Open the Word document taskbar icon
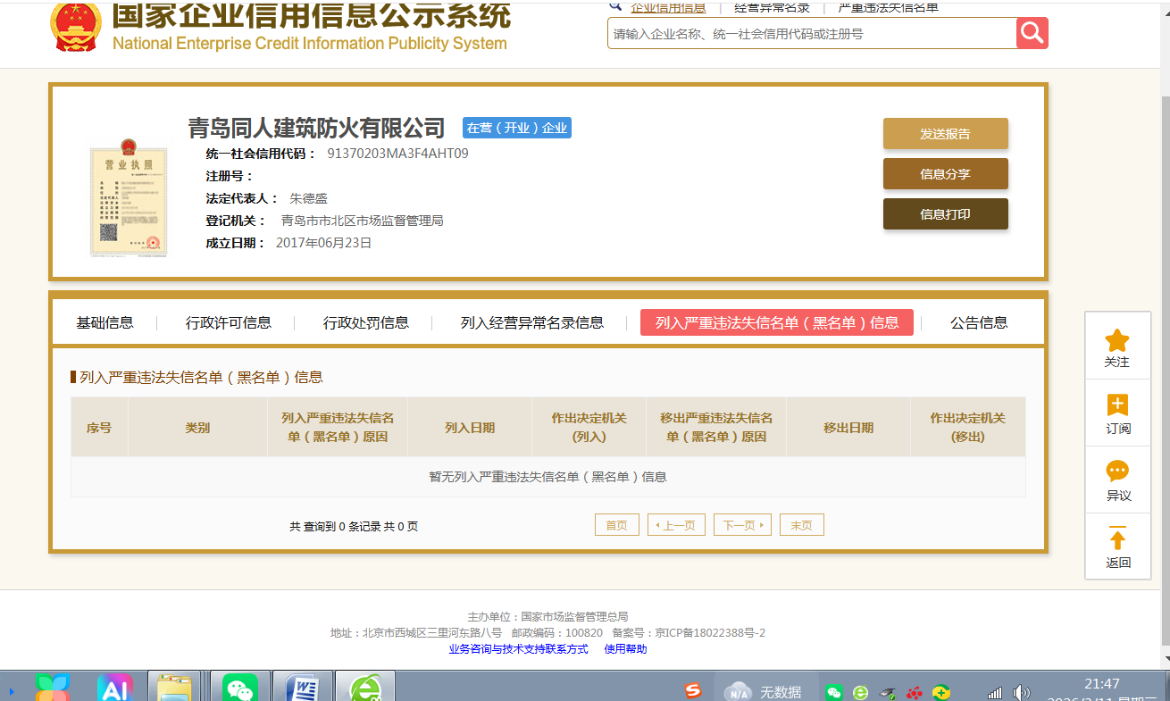1170x701 pixels. point(302,688)
